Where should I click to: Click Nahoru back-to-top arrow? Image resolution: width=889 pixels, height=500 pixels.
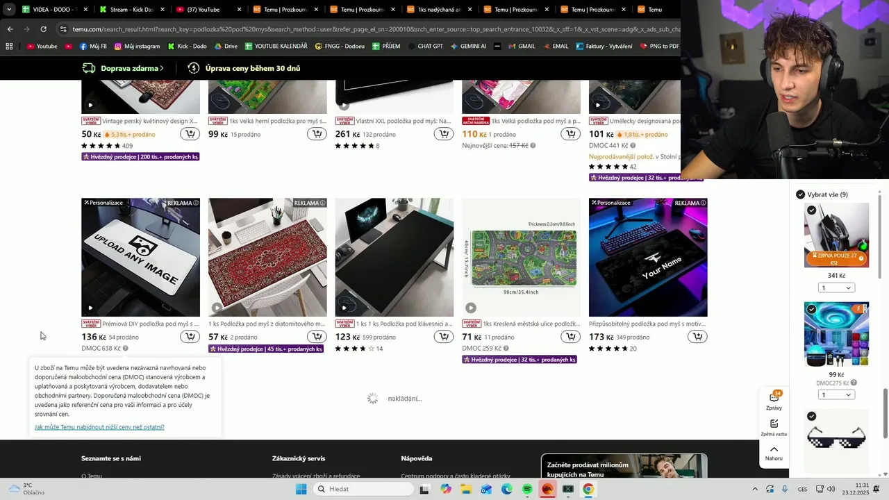coord(774,453)
